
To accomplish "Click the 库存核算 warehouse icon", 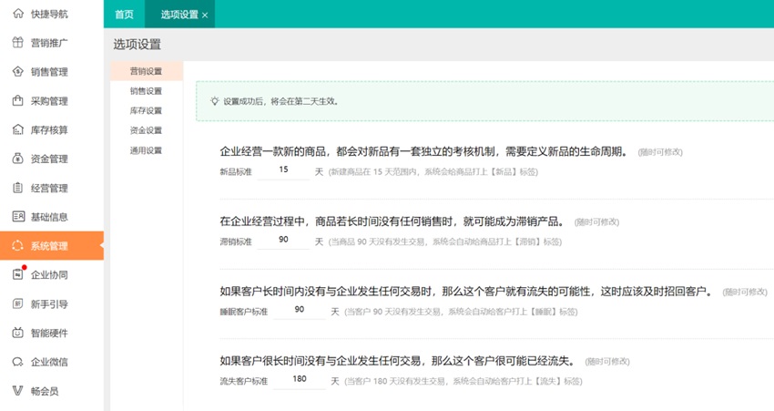I will [x=18, y=130].
